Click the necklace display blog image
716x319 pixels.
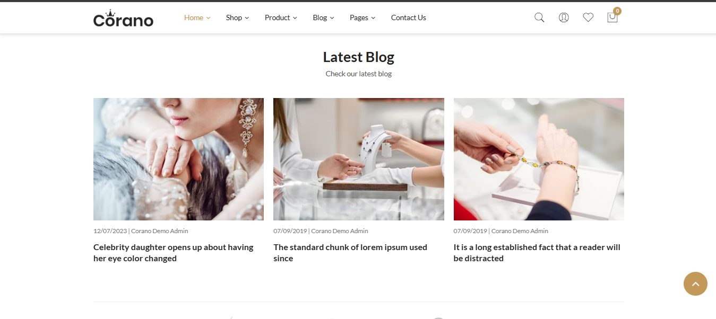point(359,159)
